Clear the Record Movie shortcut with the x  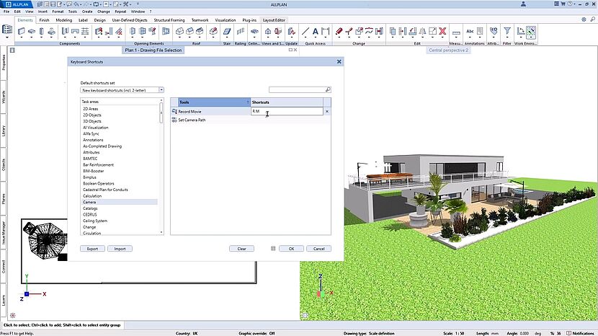pos(327,112)
